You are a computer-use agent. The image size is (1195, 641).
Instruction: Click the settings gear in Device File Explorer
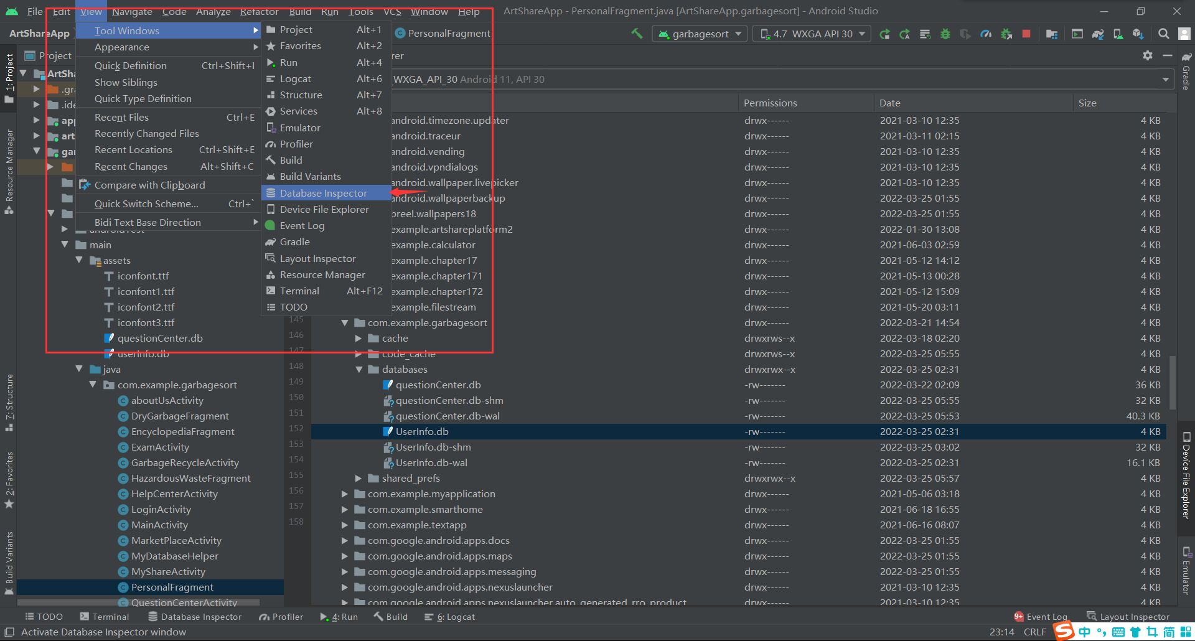pyautogui.click(x=1147, y=55)
